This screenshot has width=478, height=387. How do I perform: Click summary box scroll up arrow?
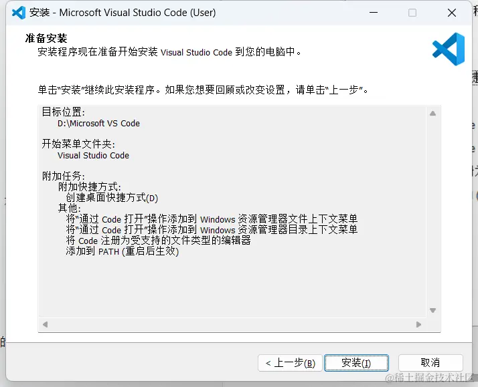(x=432, y=114)
